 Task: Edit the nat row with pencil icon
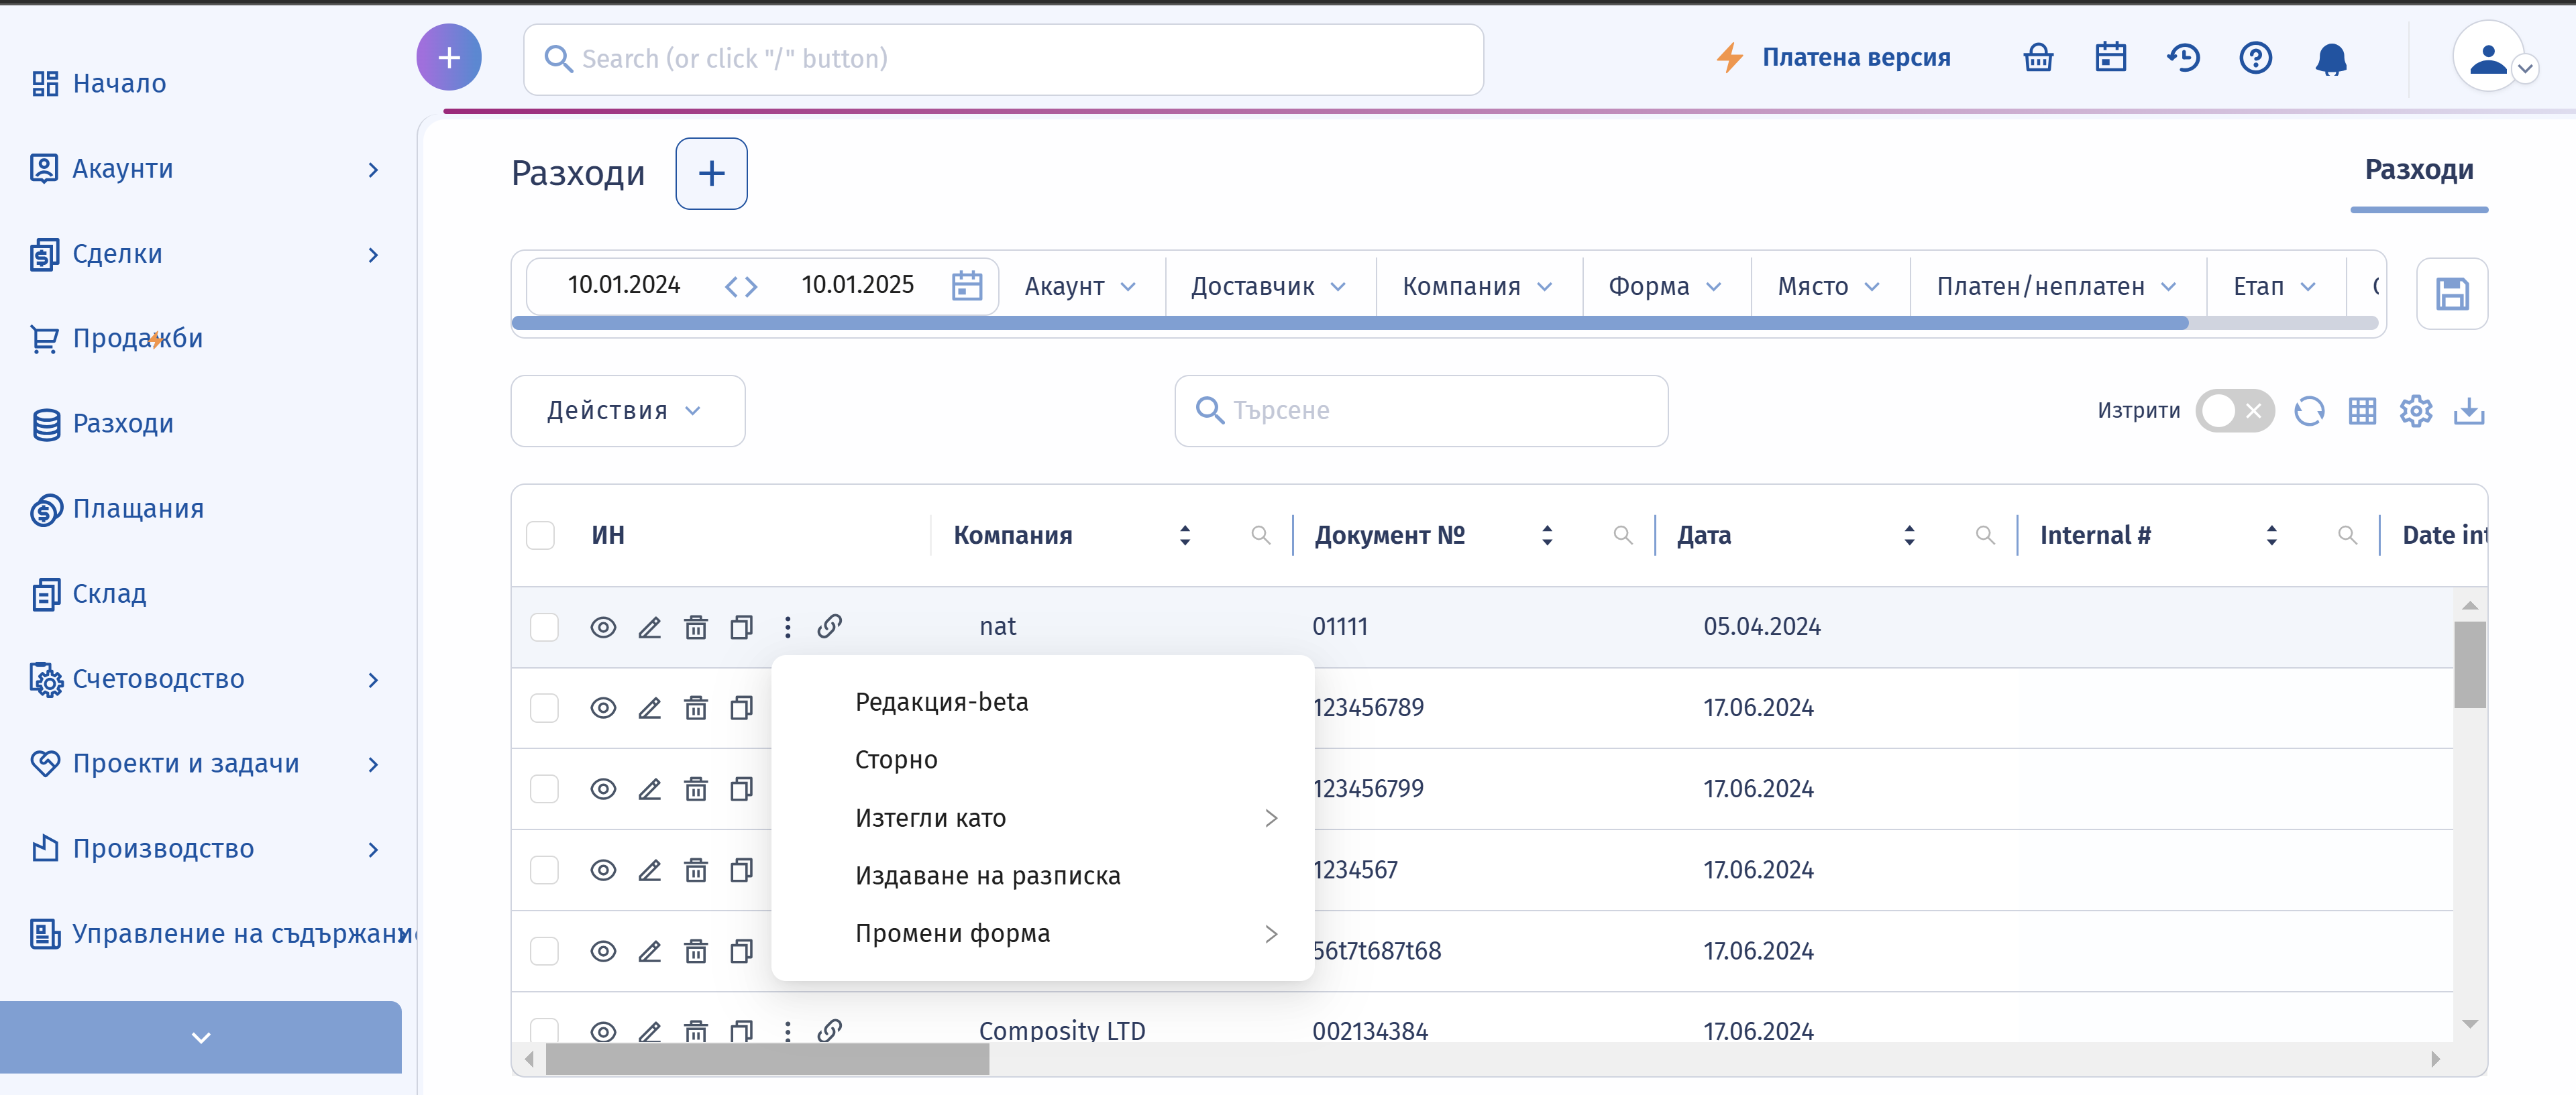(650, 627)
